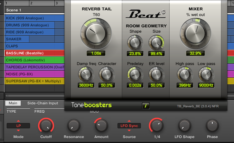The width and height of the screenshot is (234, 143).
Task: Open the LP filter Mode selector
Action: click(x=18, y=126)
